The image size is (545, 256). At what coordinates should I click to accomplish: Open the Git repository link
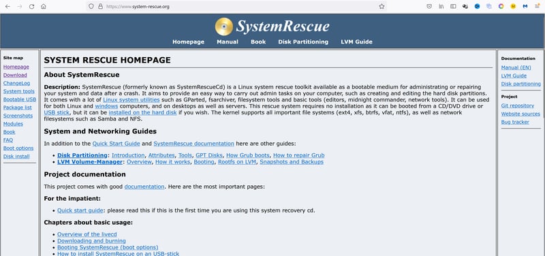point(518,106)
